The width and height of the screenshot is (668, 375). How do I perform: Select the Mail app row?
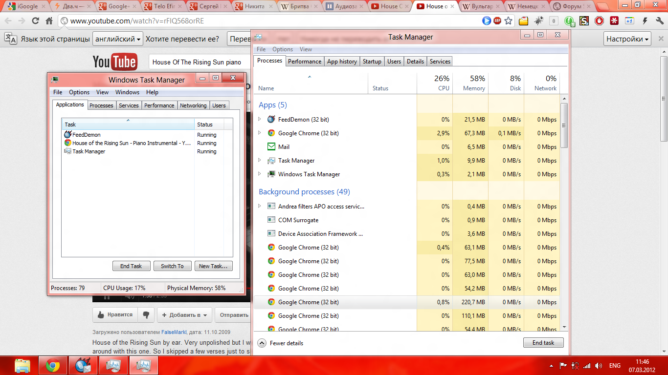point(407,146)
